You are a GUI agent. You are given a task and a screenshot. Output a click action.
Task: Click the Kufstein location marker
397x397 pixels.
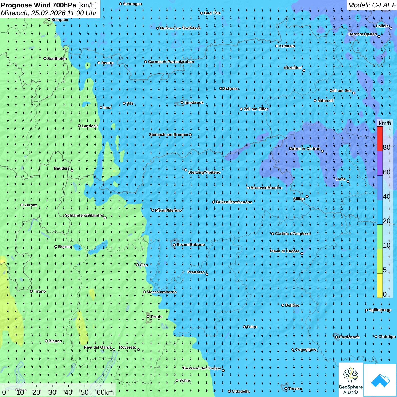(277, 46)
